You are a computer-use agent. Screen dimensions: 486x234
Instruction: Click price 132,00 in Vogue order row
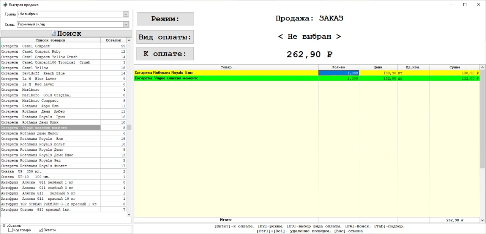tap(378, 78)
